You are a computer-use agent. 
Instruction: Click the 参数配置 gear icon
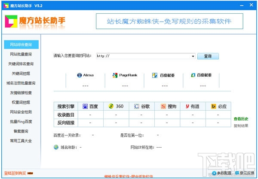click(x=214, y=173)
